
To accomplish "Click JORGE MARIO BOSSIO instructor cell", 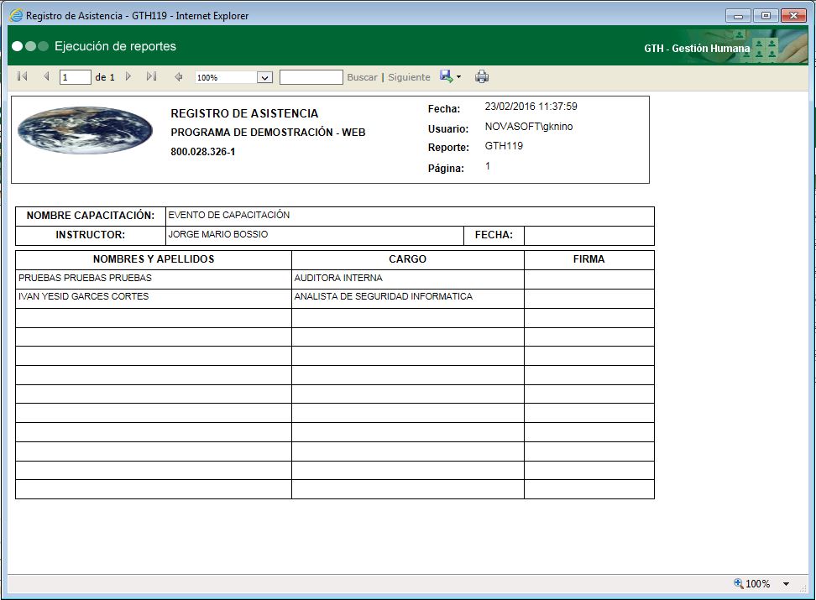I will click(314, 236).
